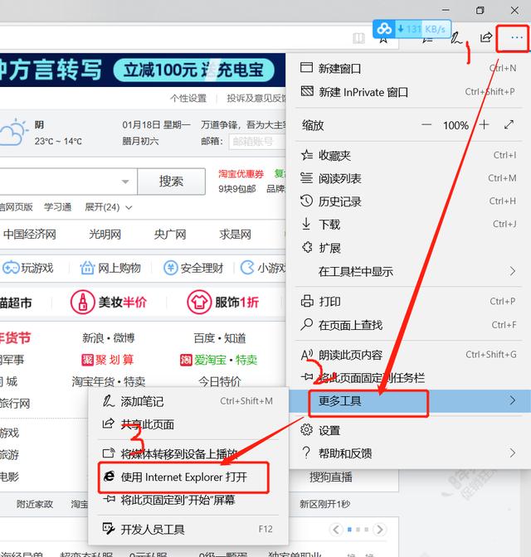
Task: Click the new window icon in menu
Action: [x=306, y=67]
